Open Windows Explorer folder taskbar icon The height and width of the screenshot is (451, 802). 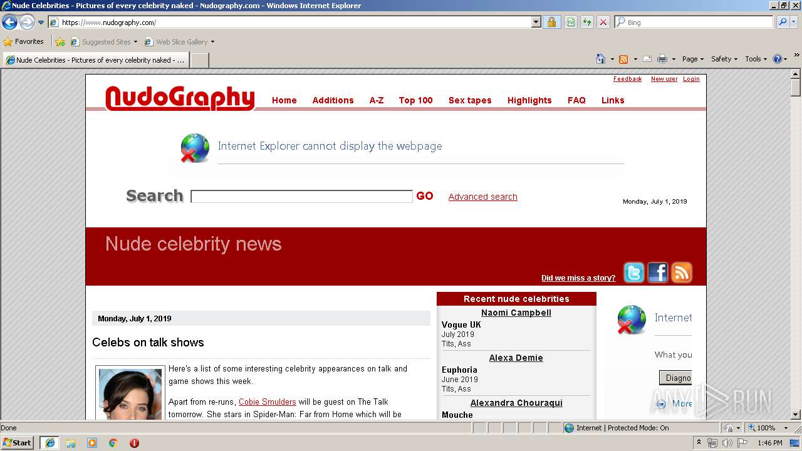71,443
